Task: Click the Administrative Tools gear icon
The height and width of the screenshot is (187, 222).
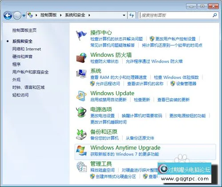Action: coord(81,167)
